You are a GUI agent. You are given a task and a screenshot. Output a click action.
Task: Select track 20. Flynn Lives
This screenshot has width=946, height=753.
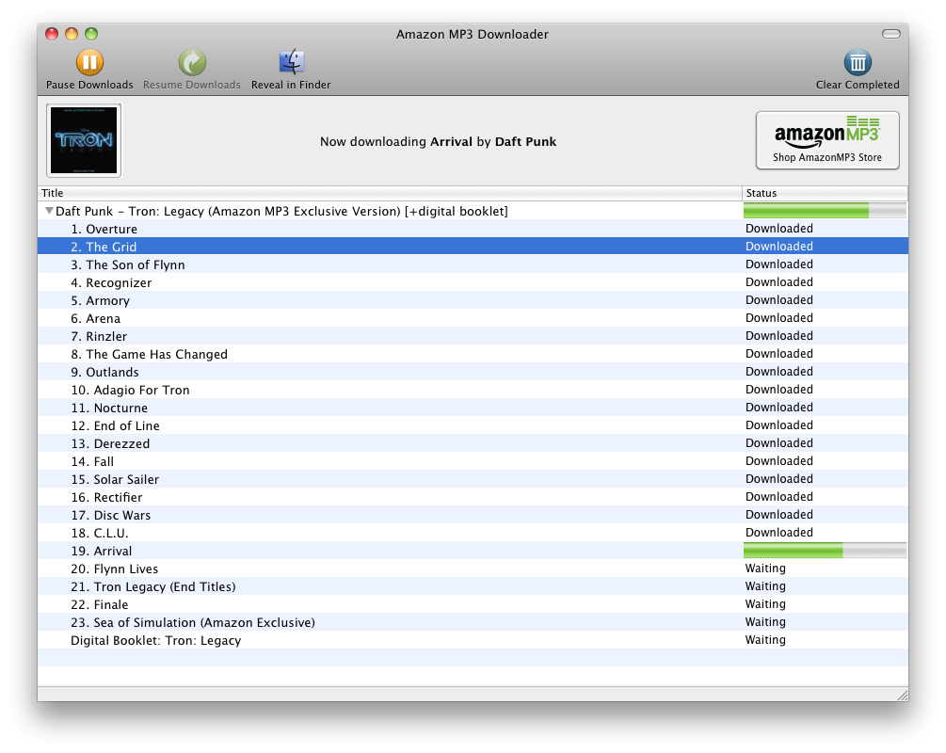[473, 569]
